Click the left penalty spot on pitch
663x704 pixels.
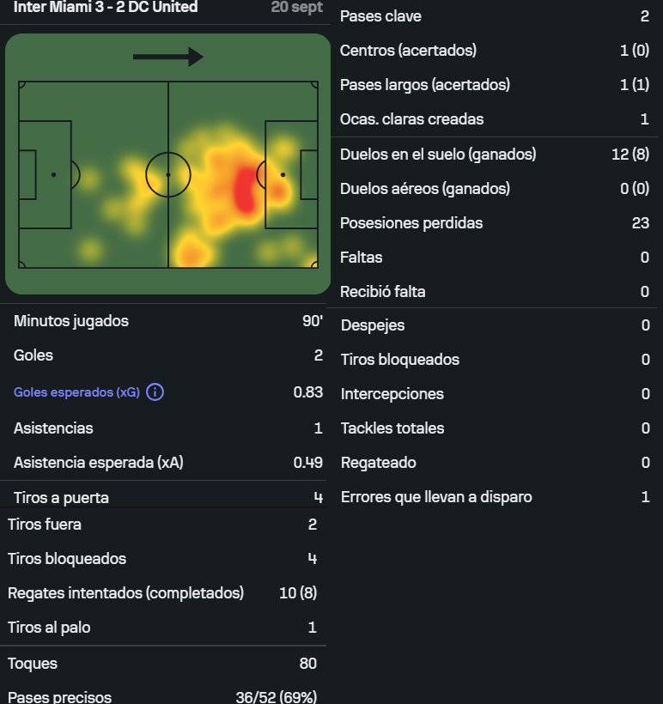pos(53,174)
